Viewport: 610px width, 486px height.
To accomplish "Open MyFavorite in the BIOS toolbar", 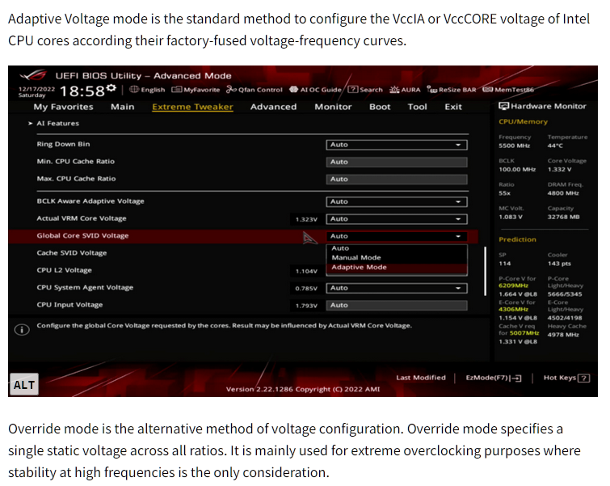I will click(196, 90).
